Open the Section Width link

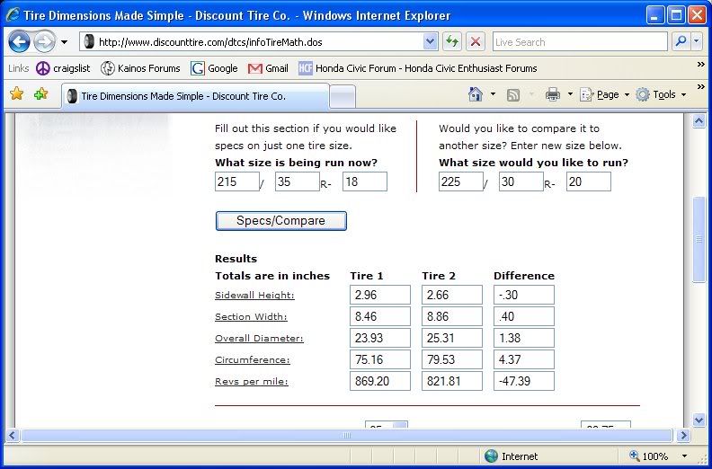[x=251, y=316]
